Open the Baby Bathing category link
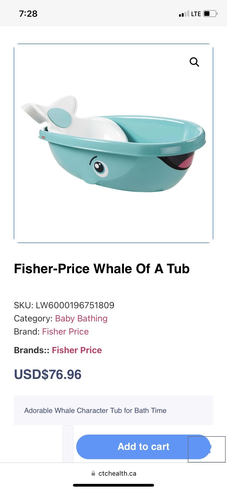This screenshot has width=227, height=491. click(81, 318)
